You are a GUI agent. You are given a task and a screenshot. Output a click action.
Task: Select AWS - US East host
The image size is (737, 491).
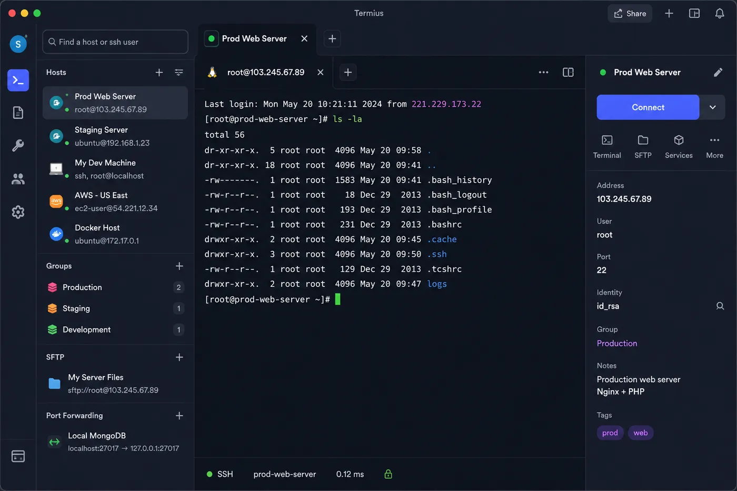(x=115, y=202)
